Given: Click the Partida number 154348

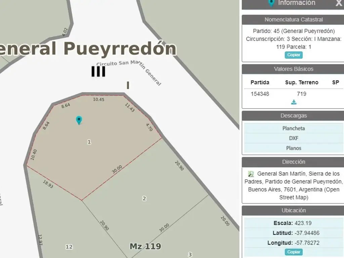Looking at the screenshot, I should (x=260, y=94).
